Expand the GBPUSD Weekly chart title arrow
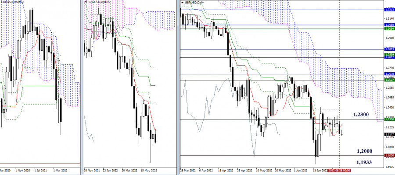This screenshot has width=395, height=175. point(86,2)
